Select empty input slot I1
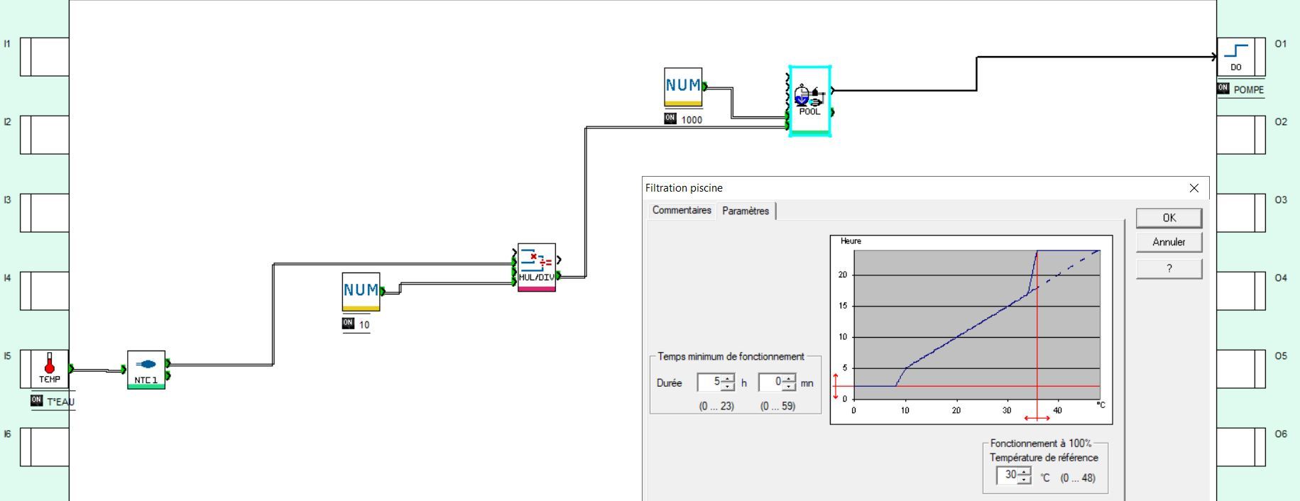The height and width of the screenshot is (501, 1300). tap(45, 57)
